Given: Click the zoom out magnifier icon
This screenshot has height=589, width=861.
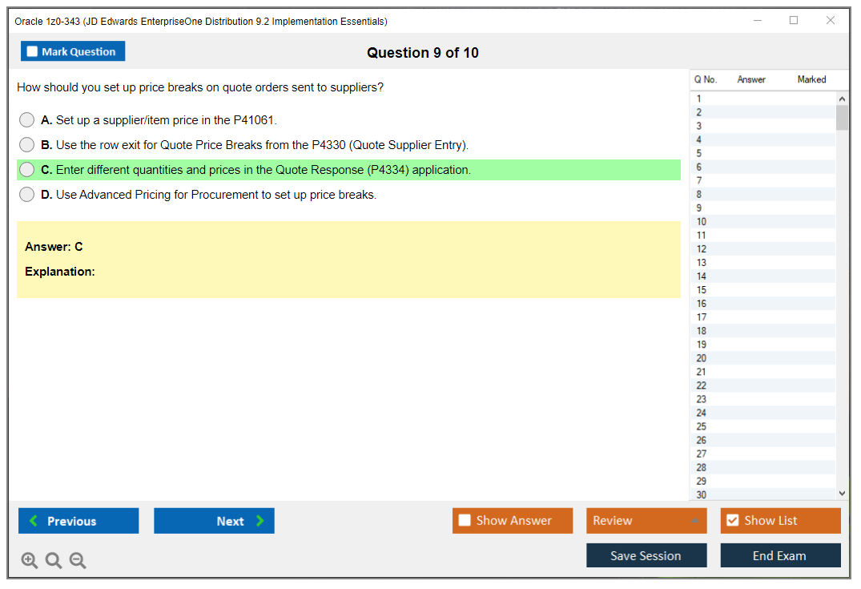Looking at the screenshot, I should click(x=78, y=561).
